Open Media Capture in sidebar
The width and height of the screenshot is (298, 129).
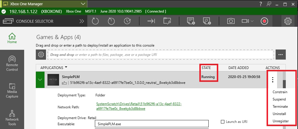point(12,91)
